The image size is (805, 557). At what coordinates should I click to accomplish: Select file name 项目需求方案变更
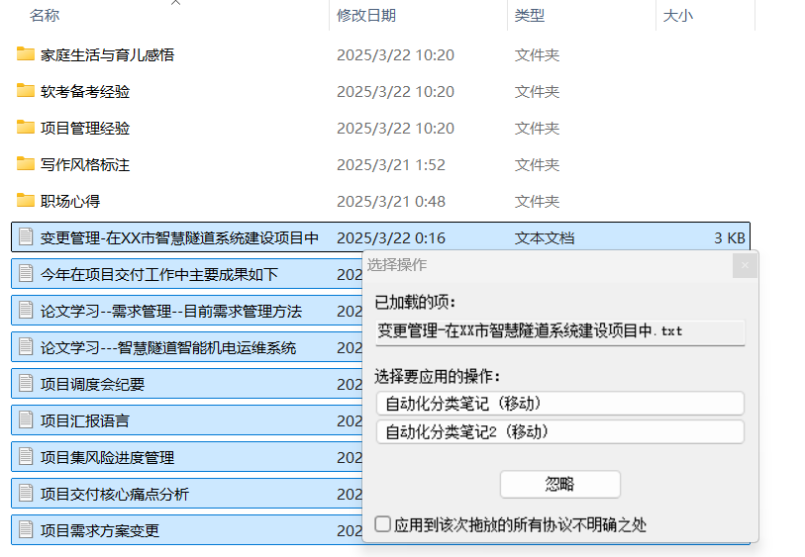coord(100,531)
